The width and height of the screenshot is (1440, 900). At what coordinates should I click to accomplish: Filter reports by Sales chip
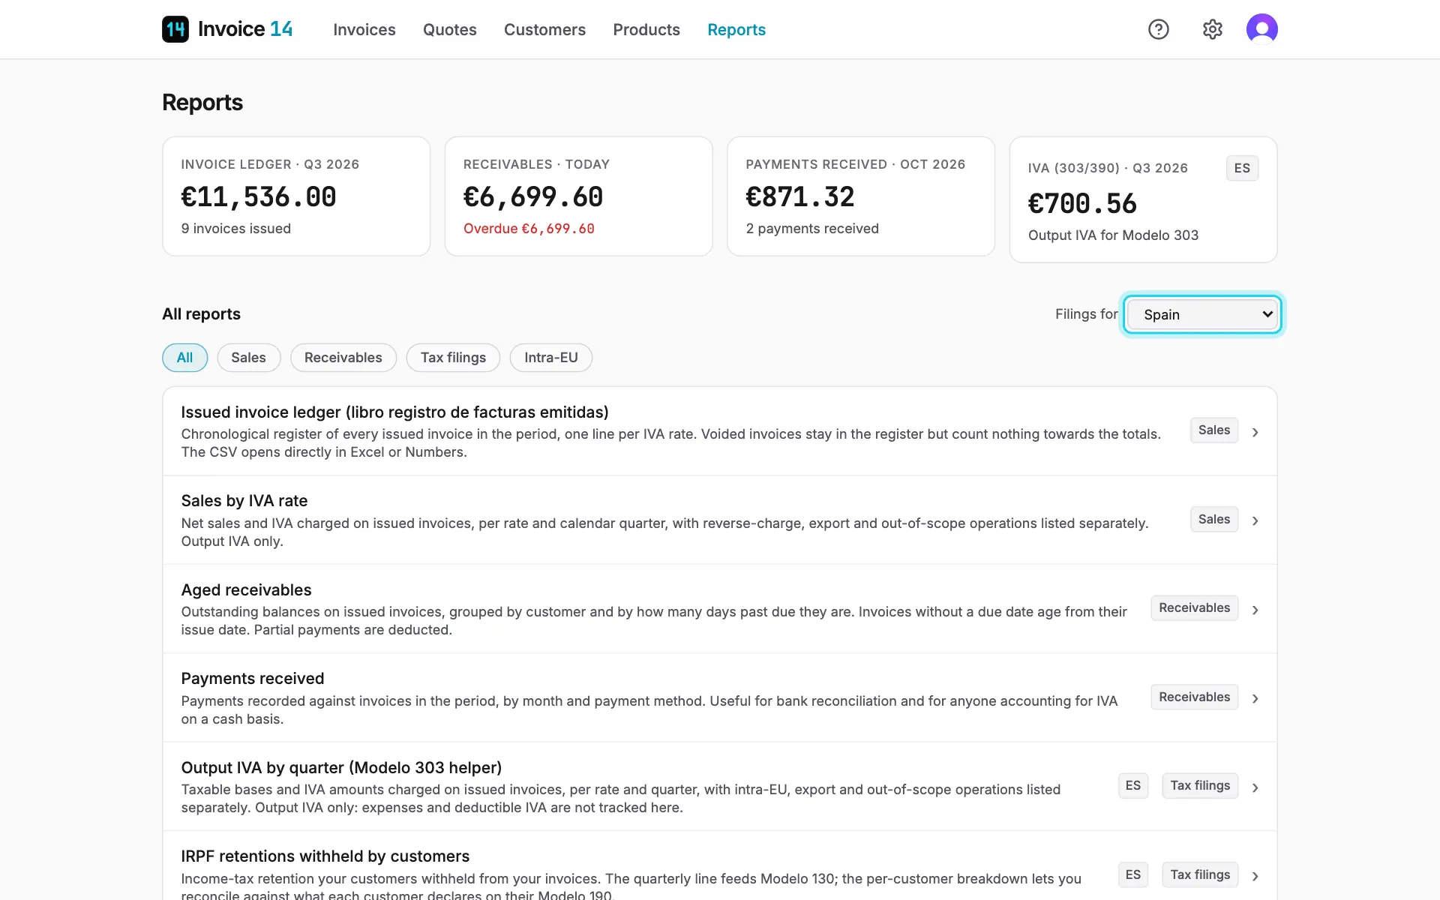click(x=248, y=358)
